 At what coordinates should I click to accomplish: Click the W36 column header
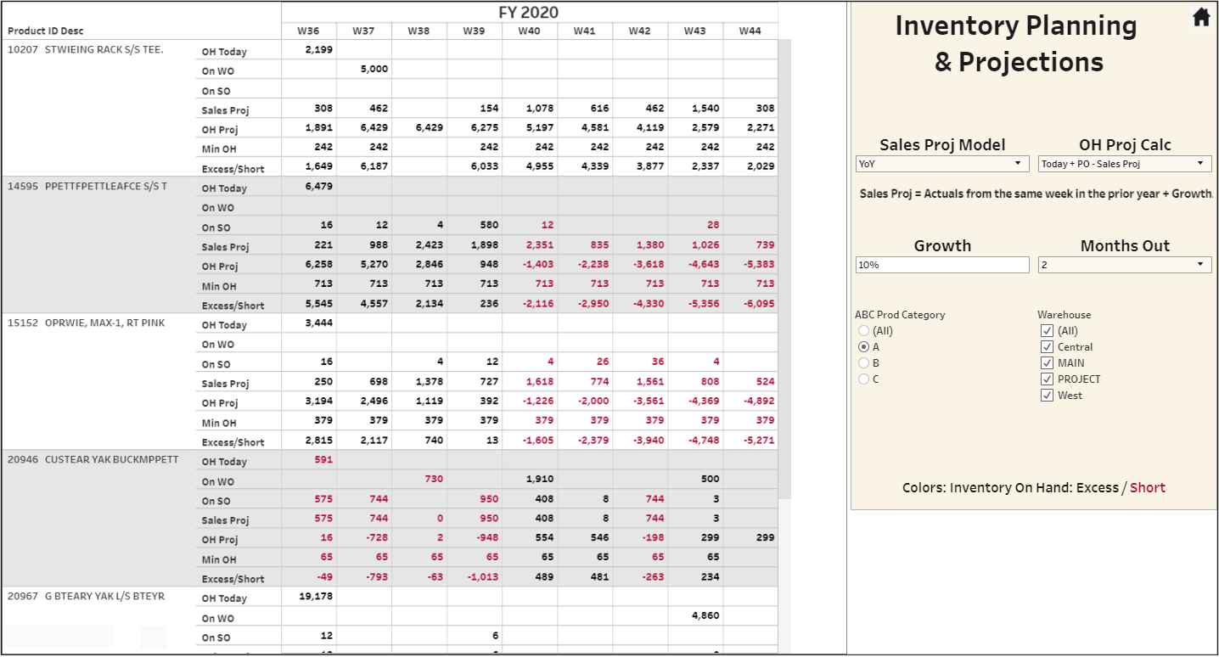(308, 31)
